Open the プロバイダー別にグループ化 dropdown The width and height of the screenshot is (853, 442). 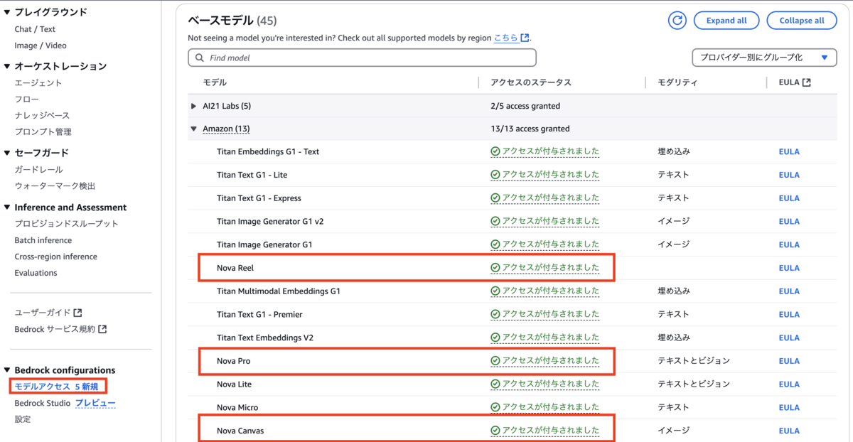click(x=764, y=58)
